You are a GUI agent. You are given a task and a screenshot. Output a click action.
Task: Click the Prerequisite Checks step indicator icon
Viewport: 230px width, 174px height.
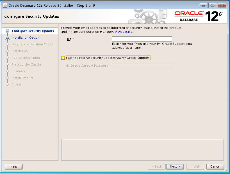7,64
